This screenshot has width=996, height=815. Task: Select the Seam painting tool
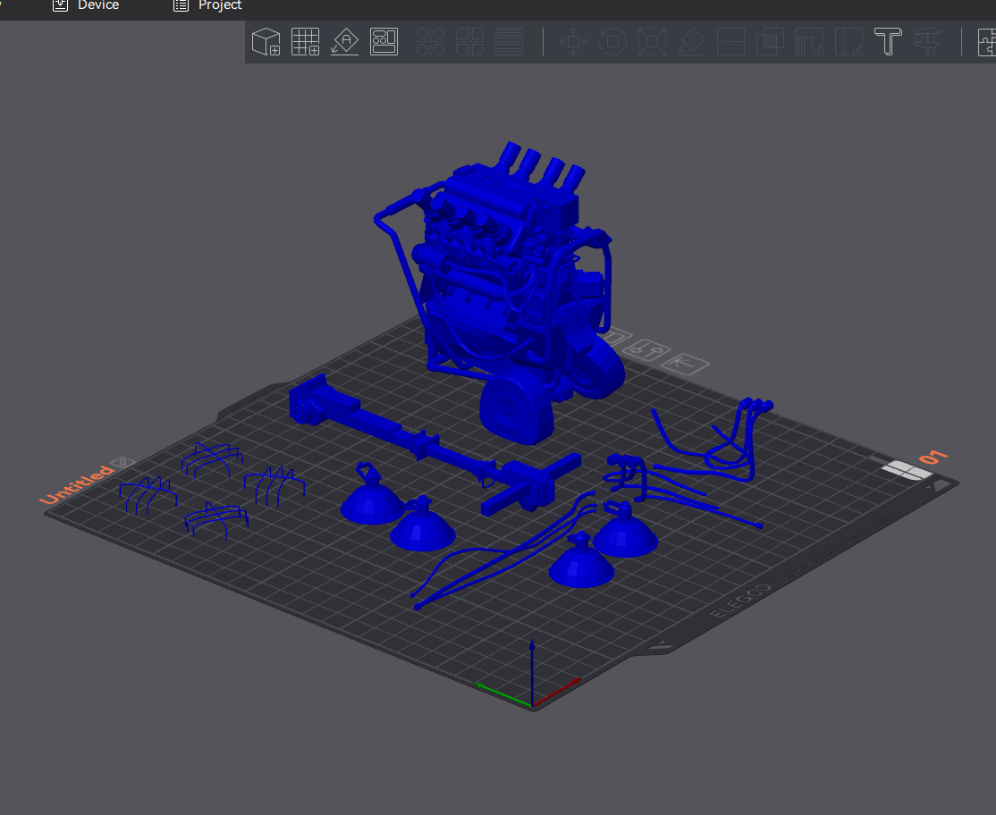(848, 42)
